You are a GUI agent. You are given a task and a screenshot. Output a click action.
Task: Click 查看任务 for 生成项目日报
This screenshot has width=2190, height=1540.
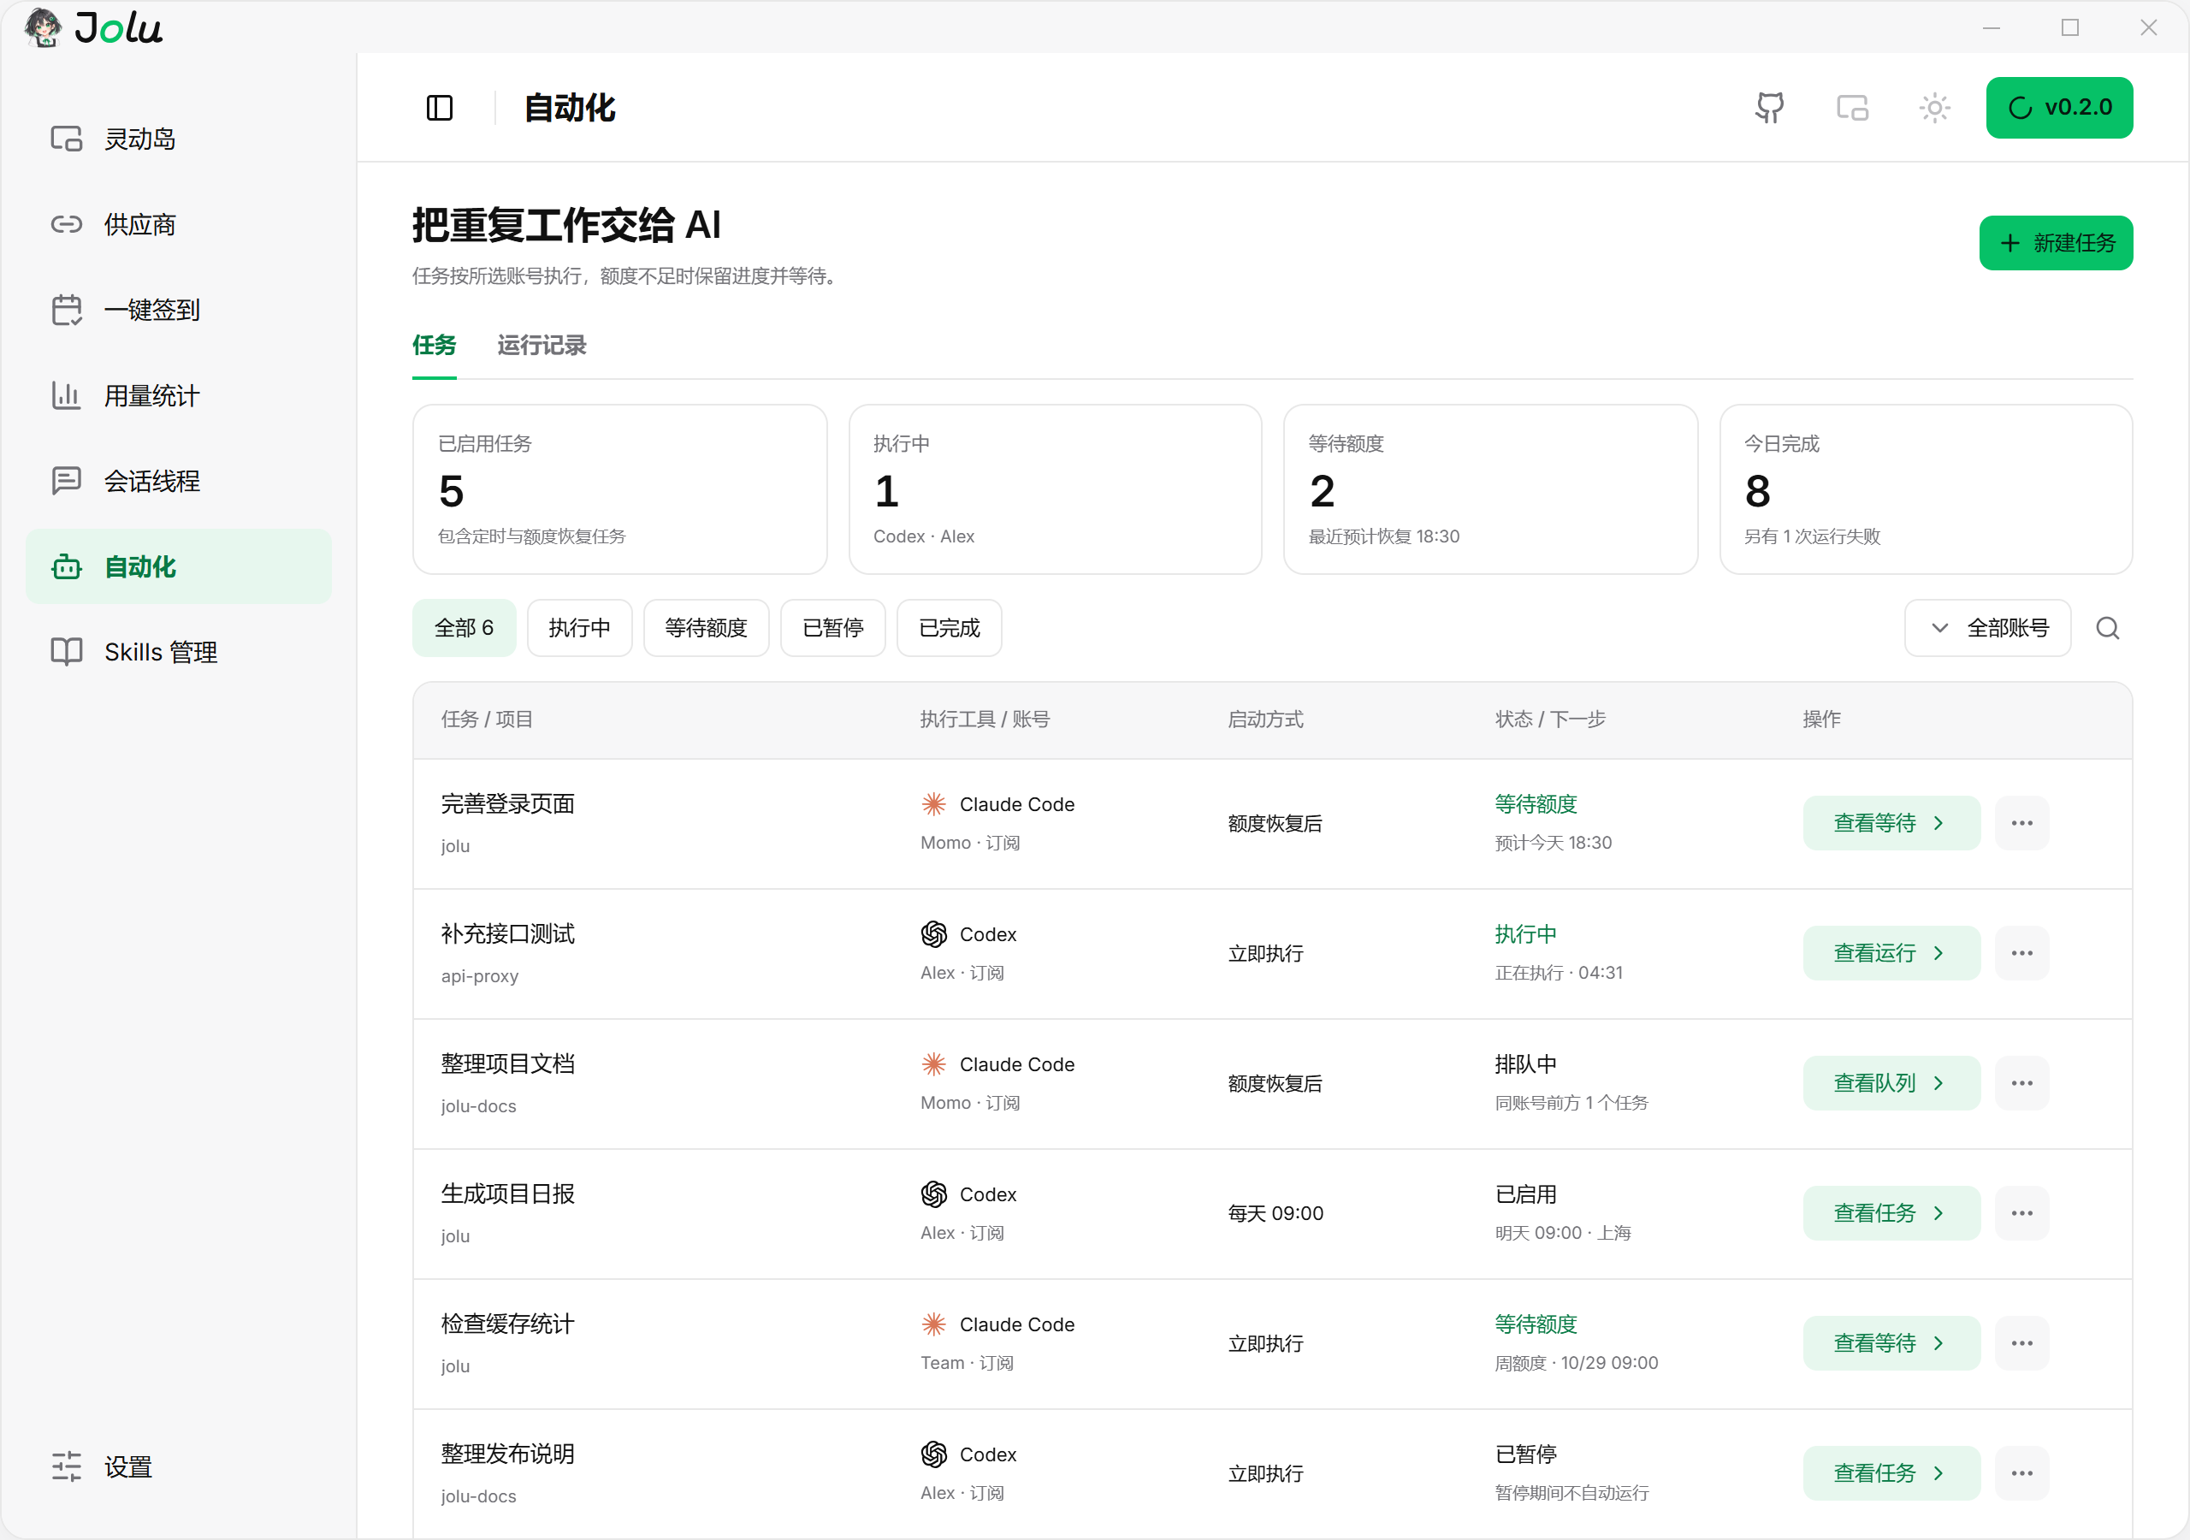pyautogui.click(x=1891, y=1212)
